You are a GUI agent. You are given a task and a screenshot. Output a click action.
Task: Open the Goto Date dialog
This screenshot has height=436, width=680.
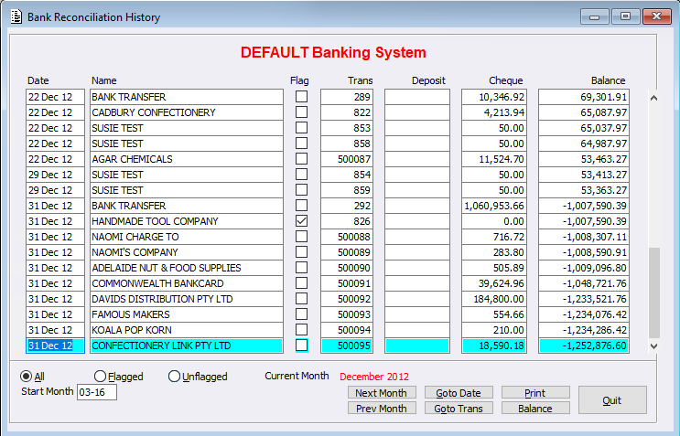tap(459, 393)
